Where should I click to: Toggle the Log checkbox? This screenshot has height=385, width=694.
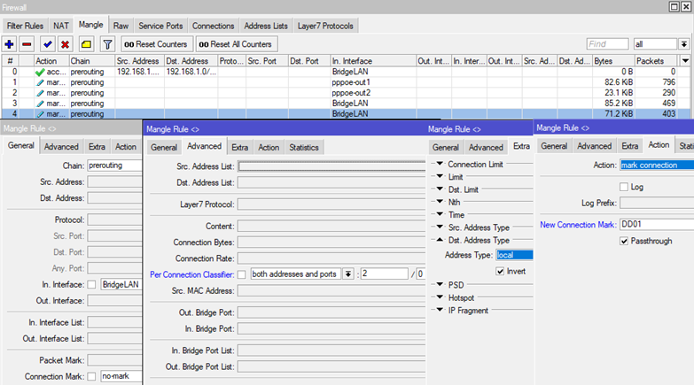point(625,187)
